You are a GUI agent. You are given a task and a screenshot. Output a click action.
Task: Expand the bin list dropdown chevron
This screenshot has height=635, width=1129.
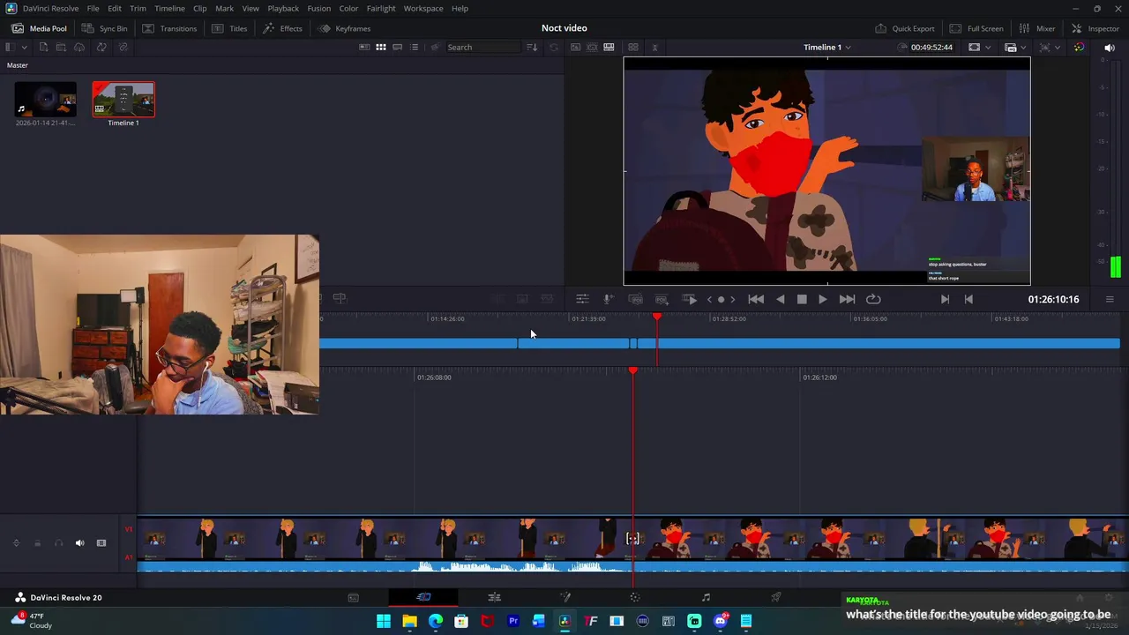[24, 47]
